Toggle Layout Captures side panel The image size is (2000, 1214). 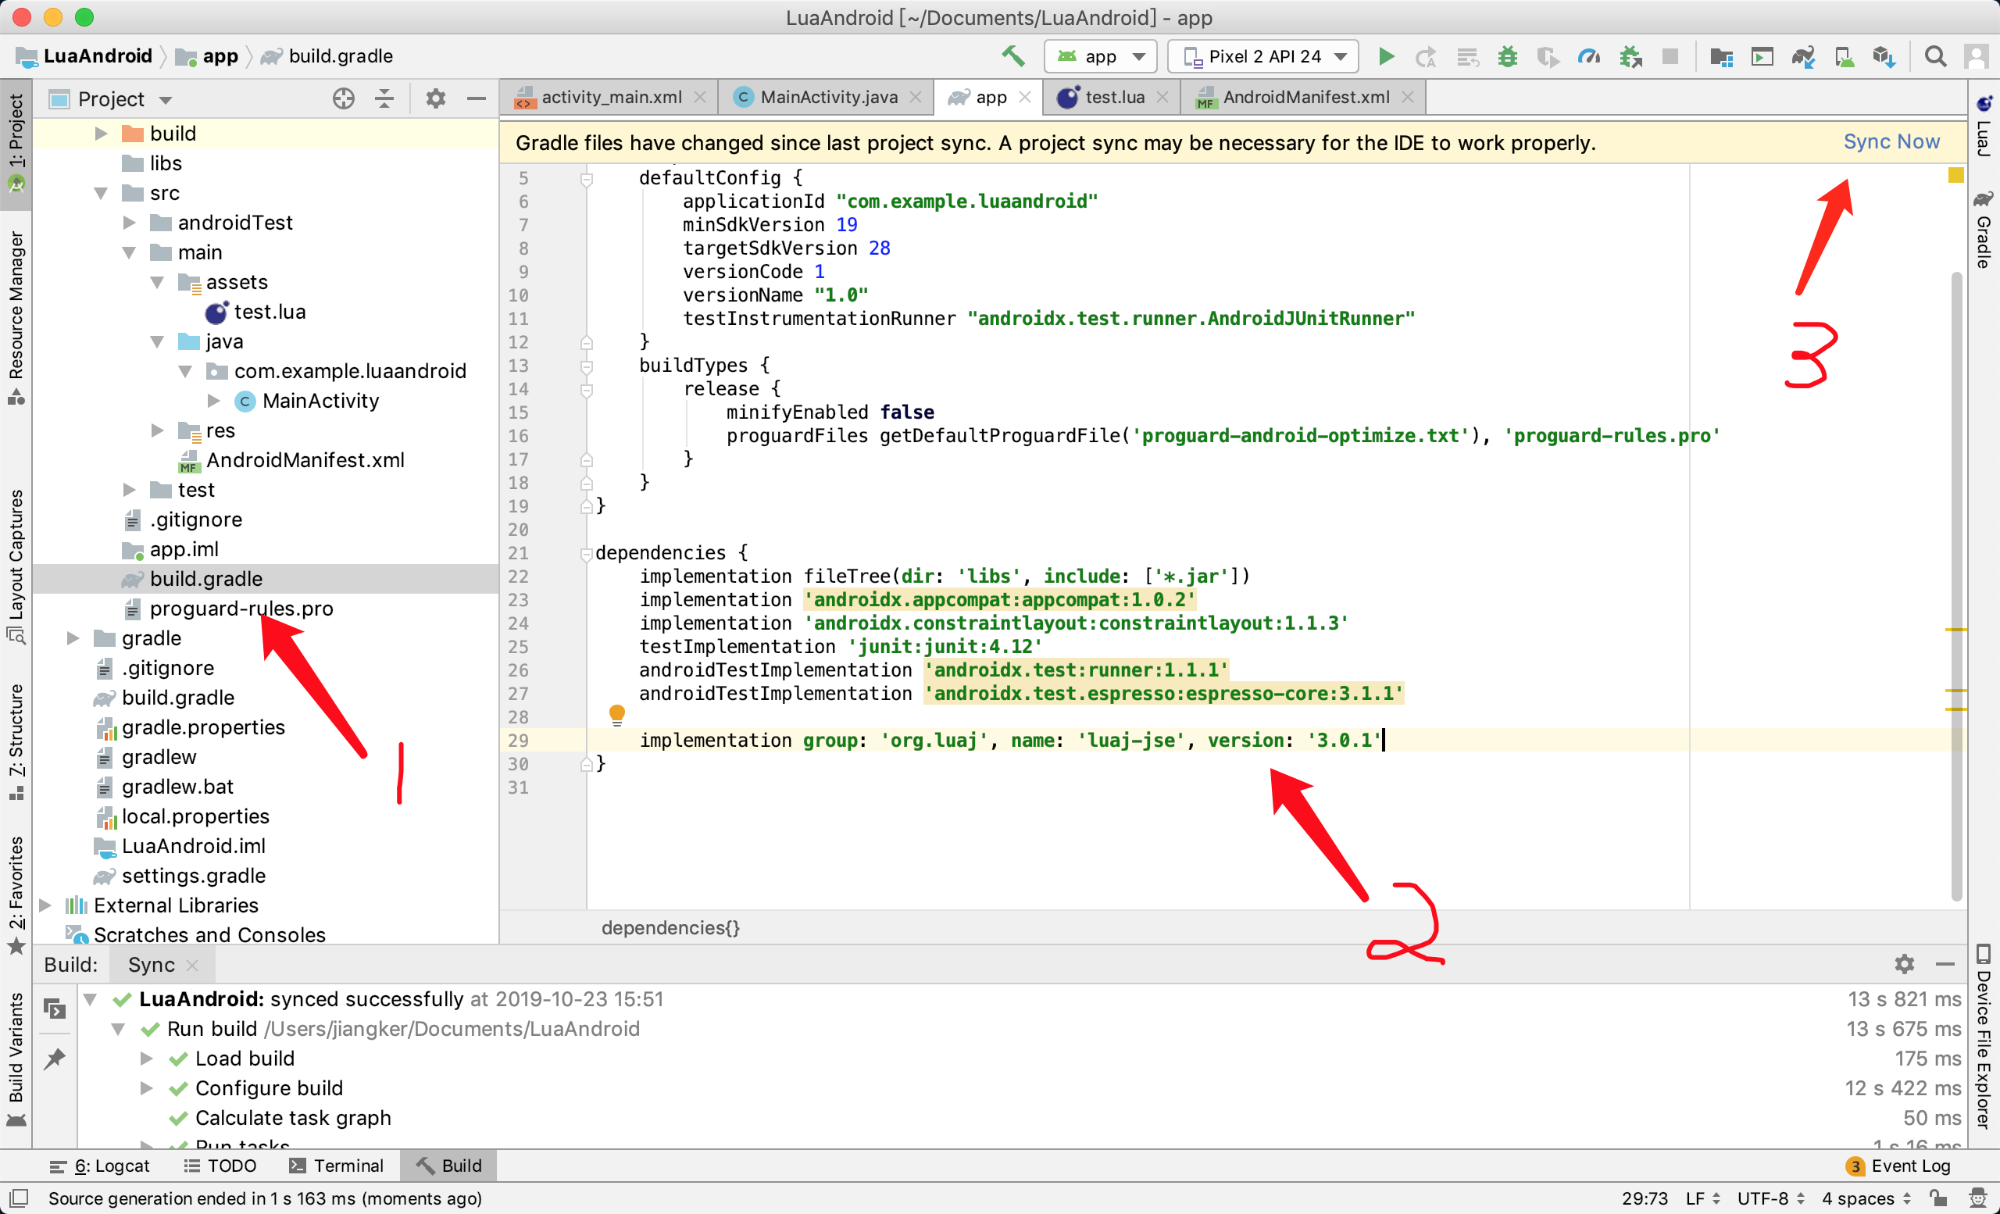[x=16, y=566]
